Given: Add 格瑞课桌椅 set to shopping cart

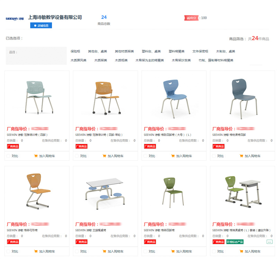Looking at the screenshot, I should (x=250, y=251).
